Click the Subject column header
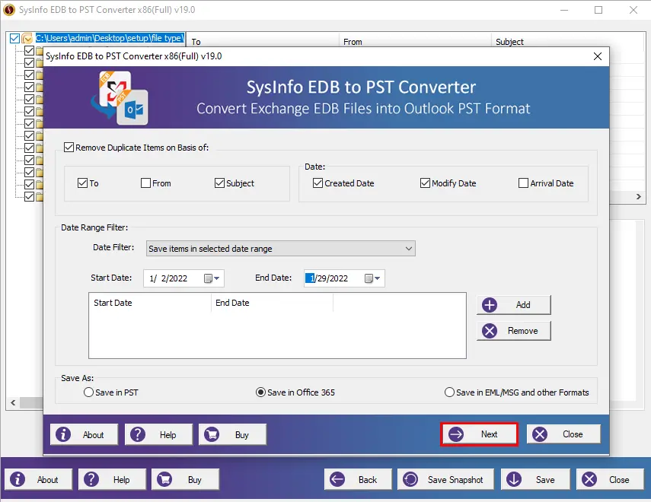The image size is (651, 502). (509, 42)
